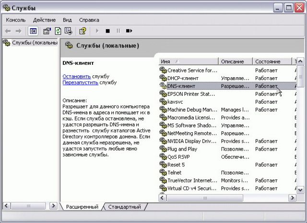Image resolution: width=307 pixels, height=223 pixels.
Task: Click the Forward arrow toolbar icon
Action: tap(19, 31)
